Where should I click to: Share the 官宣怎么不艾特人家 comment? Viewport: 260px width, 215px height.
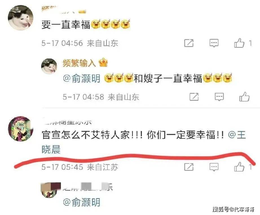tap(189, 167)
